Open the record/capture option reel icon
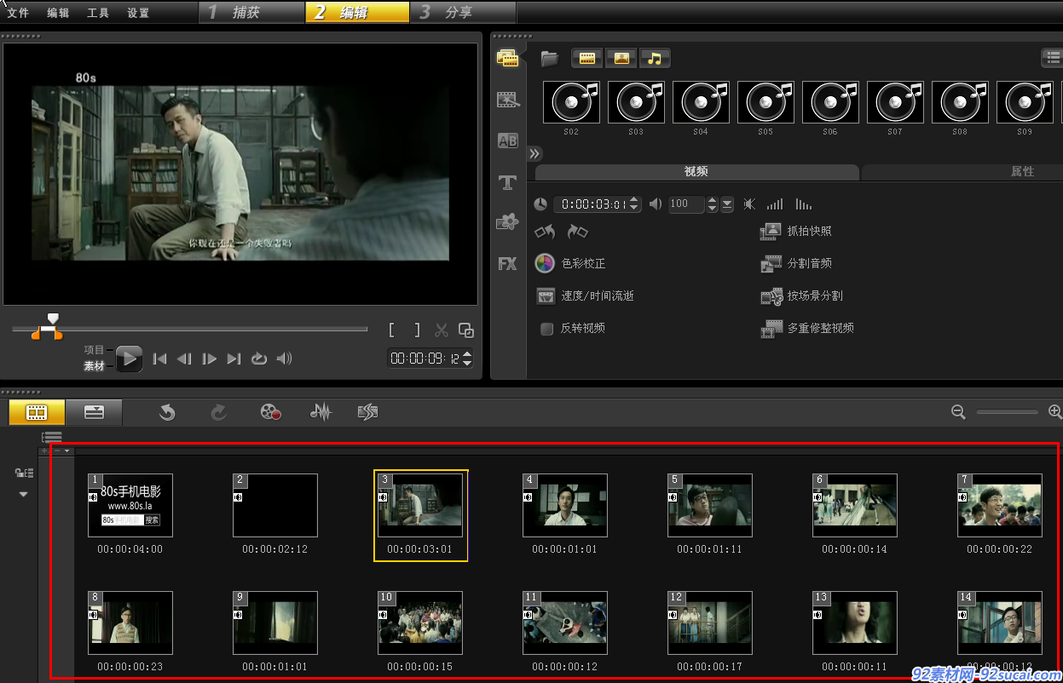 pos(271,412)
